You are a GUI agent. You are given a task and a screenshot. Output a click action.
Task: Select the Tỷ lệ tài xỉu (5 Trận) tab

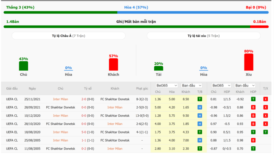[204, 36]
